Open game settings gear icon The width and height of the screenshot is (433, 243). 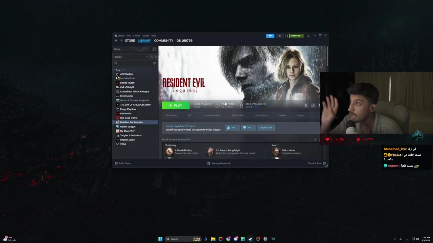point(306,106)
